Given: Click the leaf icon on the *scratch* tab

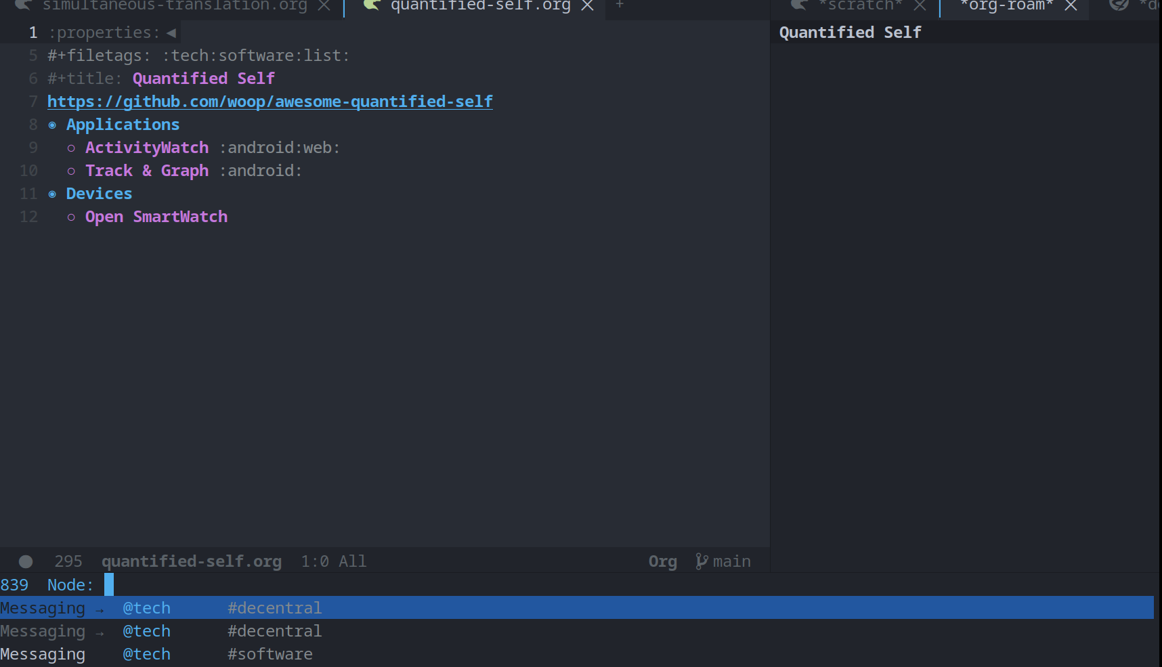Looking at the screenshot, I should click(x=798, y=6).
